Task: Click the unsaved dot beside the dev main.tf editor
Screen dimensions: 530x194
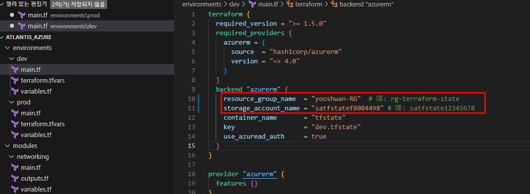Action: point(12,26)
